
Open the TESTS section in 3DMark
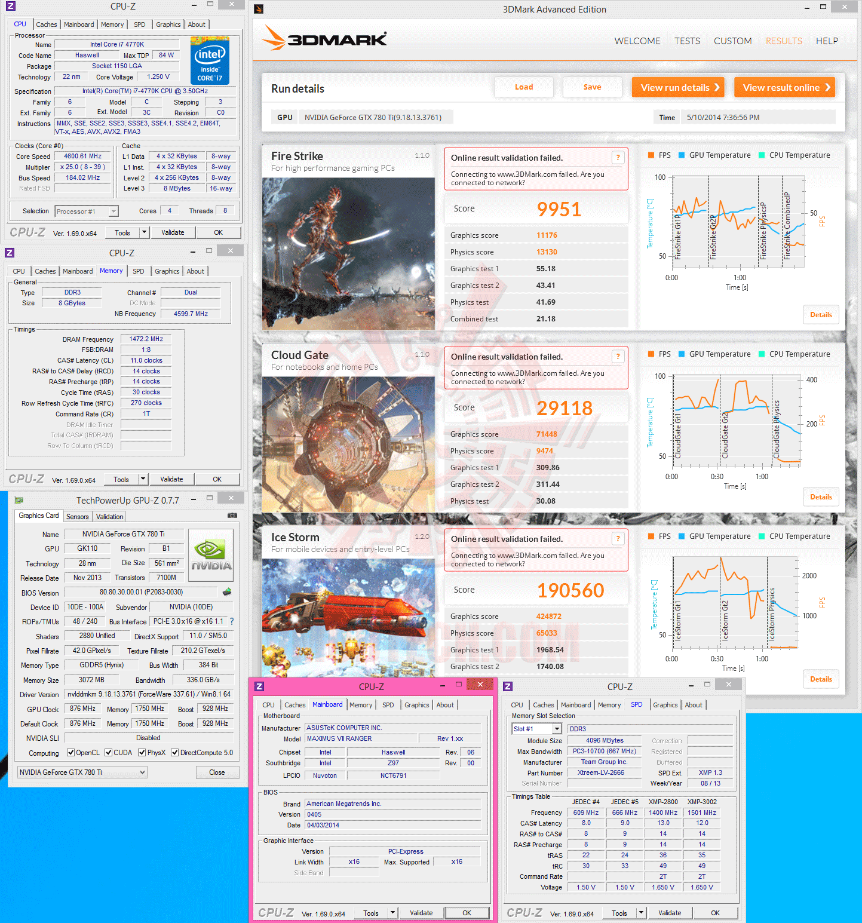click(687, 41)
